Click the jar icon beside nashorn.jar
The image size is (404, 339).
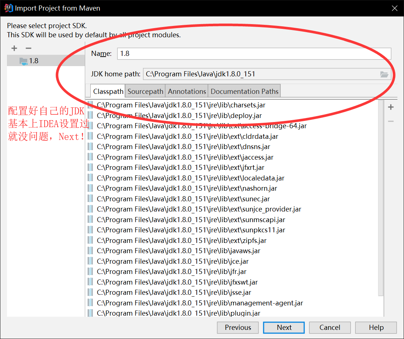pos(90,188)
